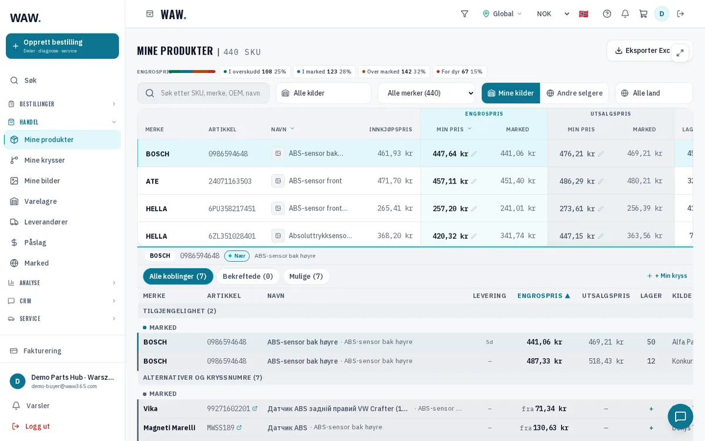Screen dimensions: 705x441
Task: Select Mine kilder toggle button
Action: pos(511,93)
